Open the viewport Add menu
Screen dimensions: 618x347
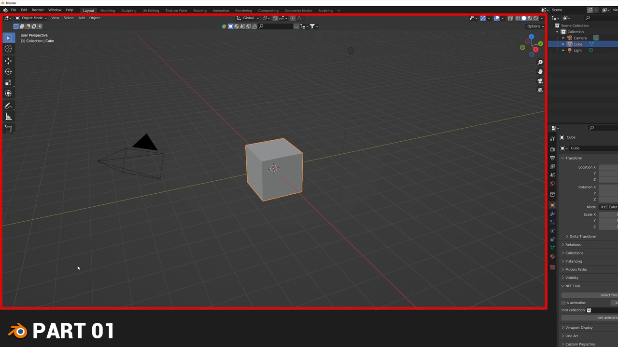click(x=81, y=18)
